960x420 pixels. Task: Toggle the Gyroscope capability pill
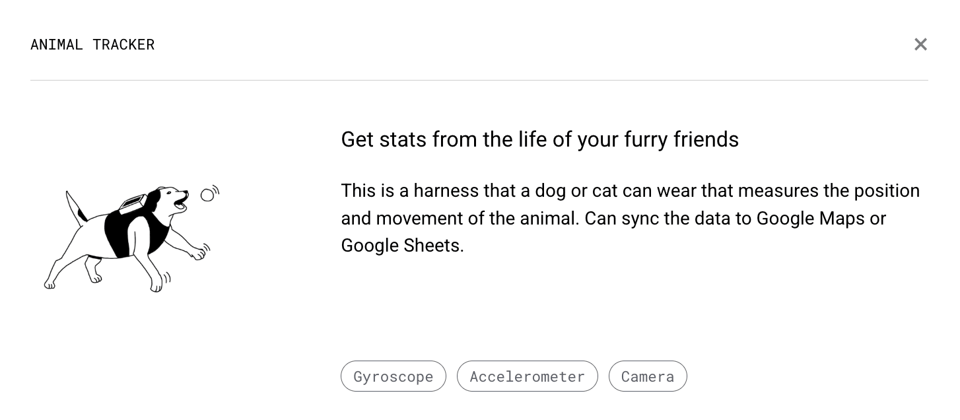(393, 376)
